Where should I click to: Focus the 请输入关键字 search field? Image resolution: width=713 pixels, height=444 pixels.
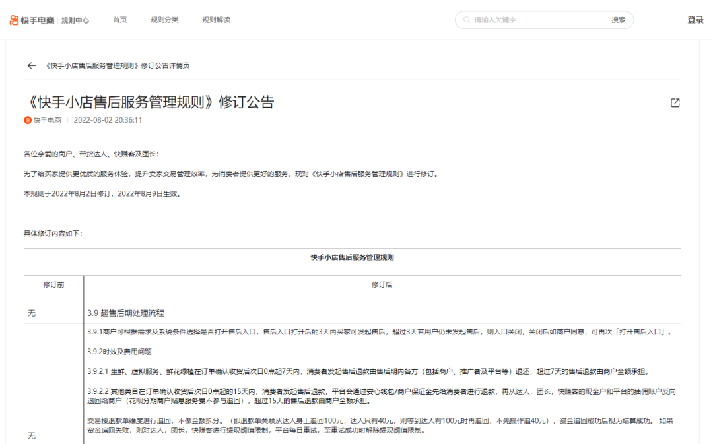click(538, 20)
